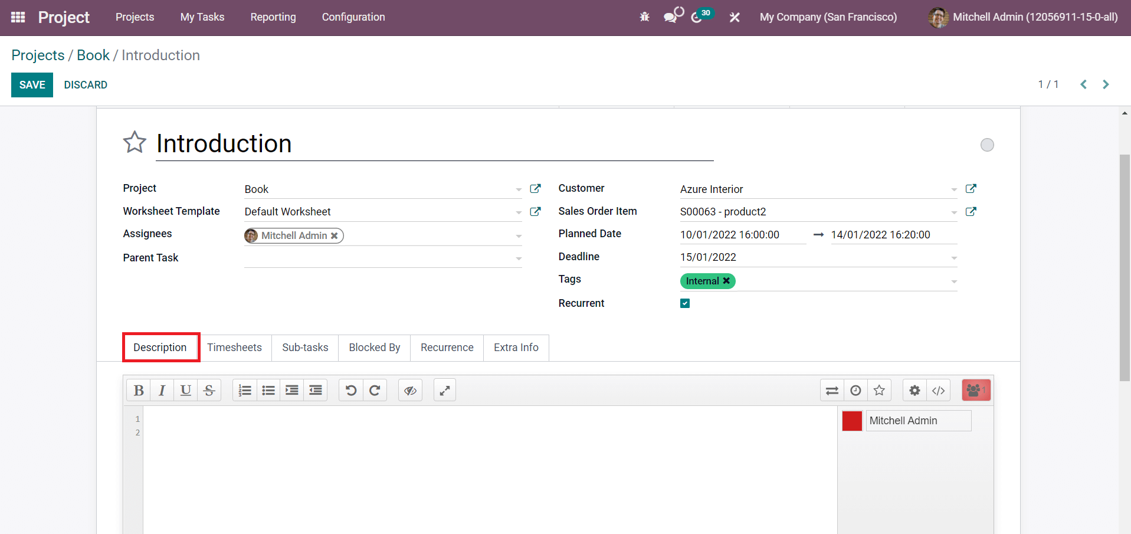The image size is (1131, 534).
Task: Open My Tasks menu
Action: (202, 17)
